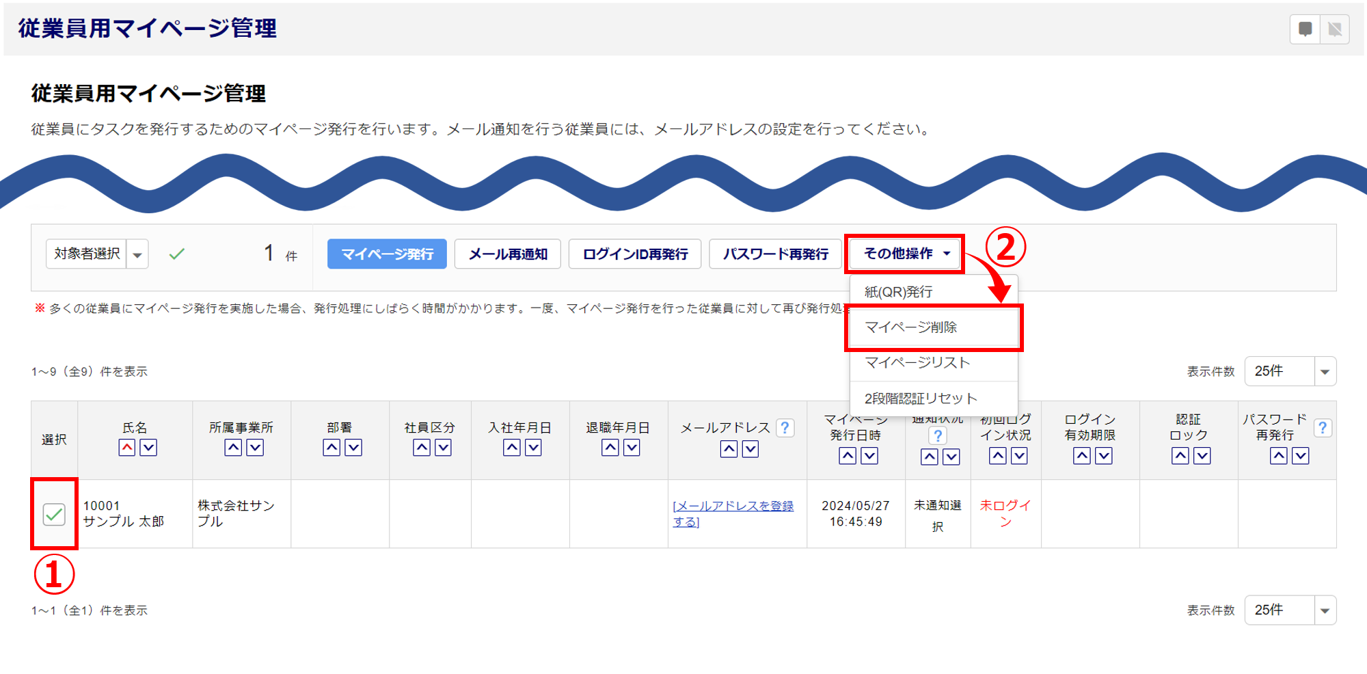
Task: Sort メールアドレス column descending
Action: coord(750,449)
